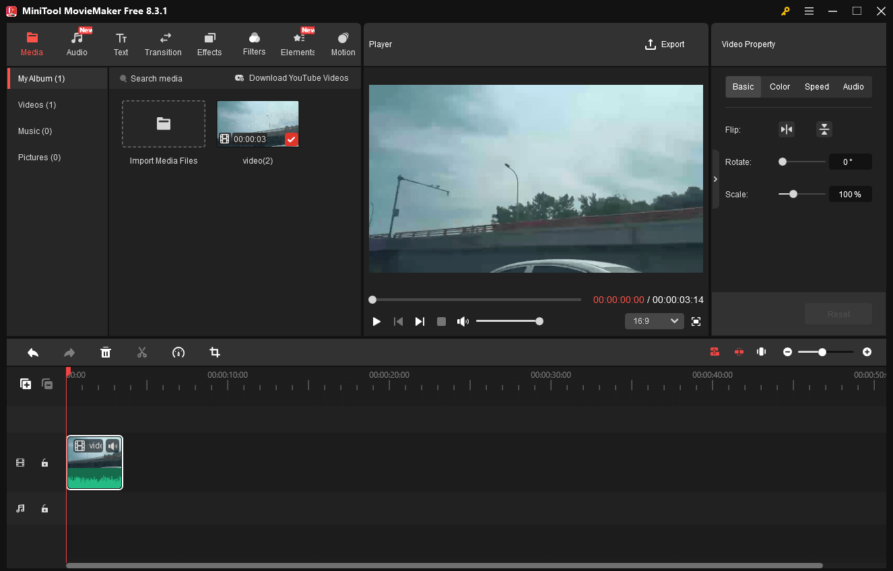Collapse the Video Property panel arrow
893x571 pixels.
715,179
